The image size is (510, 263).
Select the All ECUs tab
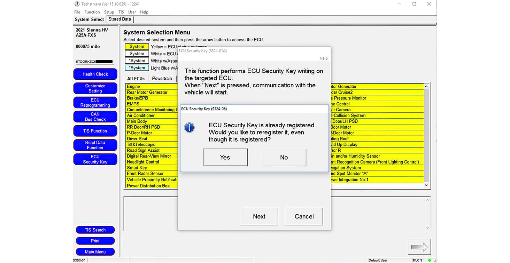(136, 79)
